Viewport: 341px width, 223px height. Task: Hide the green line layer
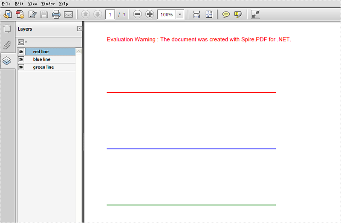[x=21, y=67]
